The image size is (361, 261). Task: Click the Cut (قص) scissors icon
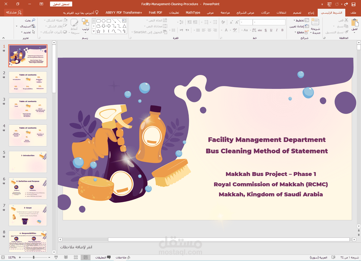point(346,20)
